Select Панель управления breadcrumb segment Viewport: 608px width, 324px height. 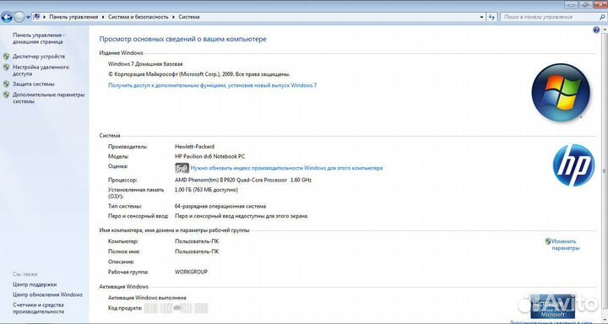[x=73, y=17]
